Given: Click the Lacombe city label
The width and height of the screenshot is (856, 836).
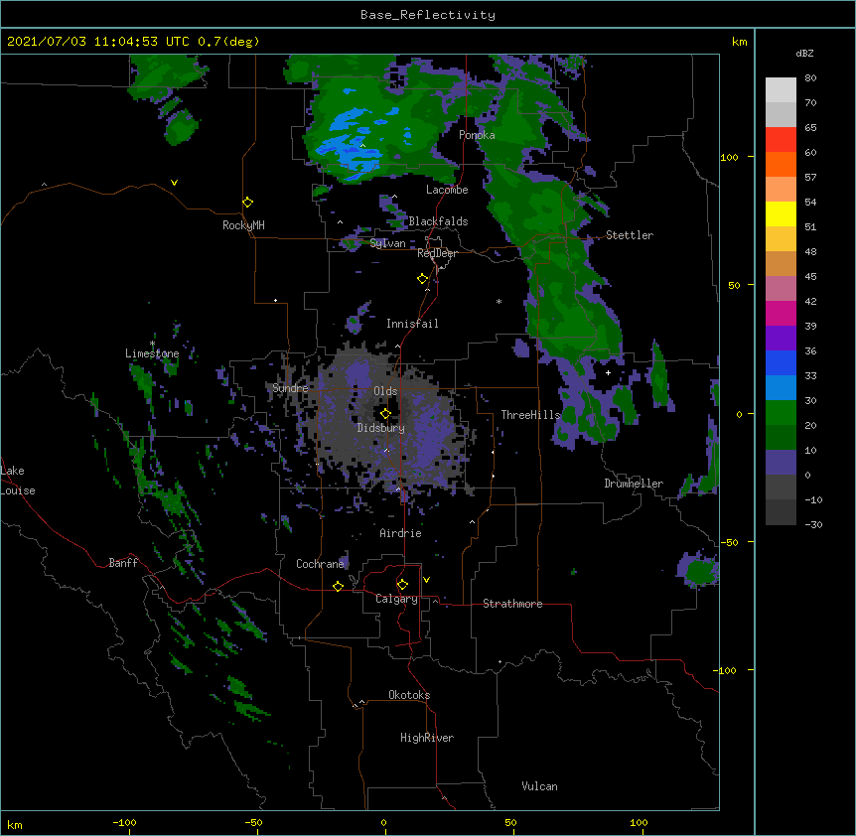Looking at the screenshot, I should [447, 190].
